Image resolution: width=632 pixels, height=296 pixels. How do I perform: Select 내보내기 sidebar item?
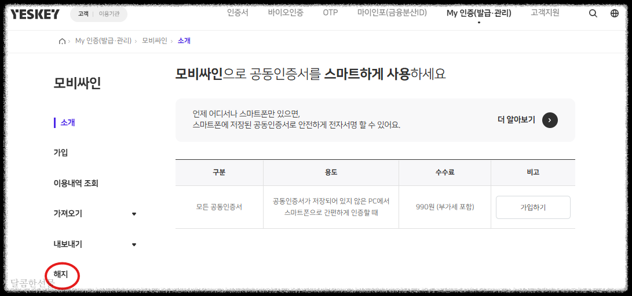pyautogui.click(x=68, y=244)
